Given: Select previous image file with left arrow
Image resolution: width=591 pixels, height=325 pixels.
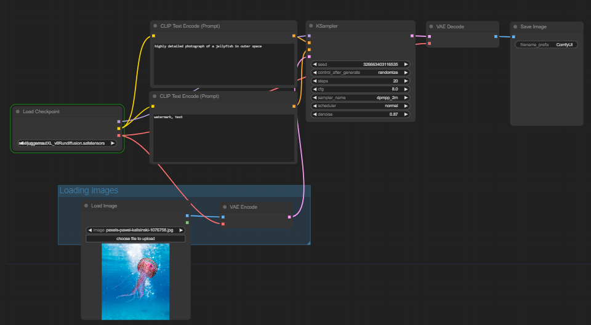Looking at the screenshot, I should coord(90,230).
